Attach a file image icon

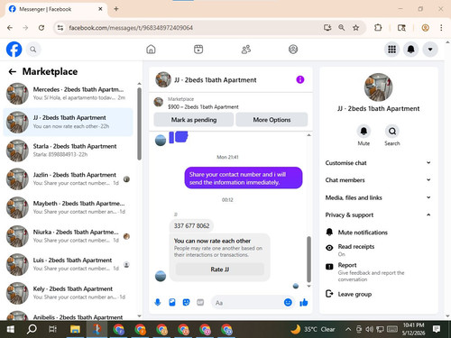coord(172,302)
